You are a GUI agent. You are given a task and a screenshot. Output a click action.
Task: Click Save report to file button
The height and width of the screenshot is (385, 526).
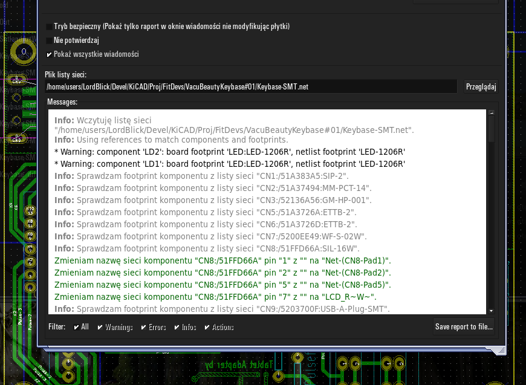[x=464, y=327]
